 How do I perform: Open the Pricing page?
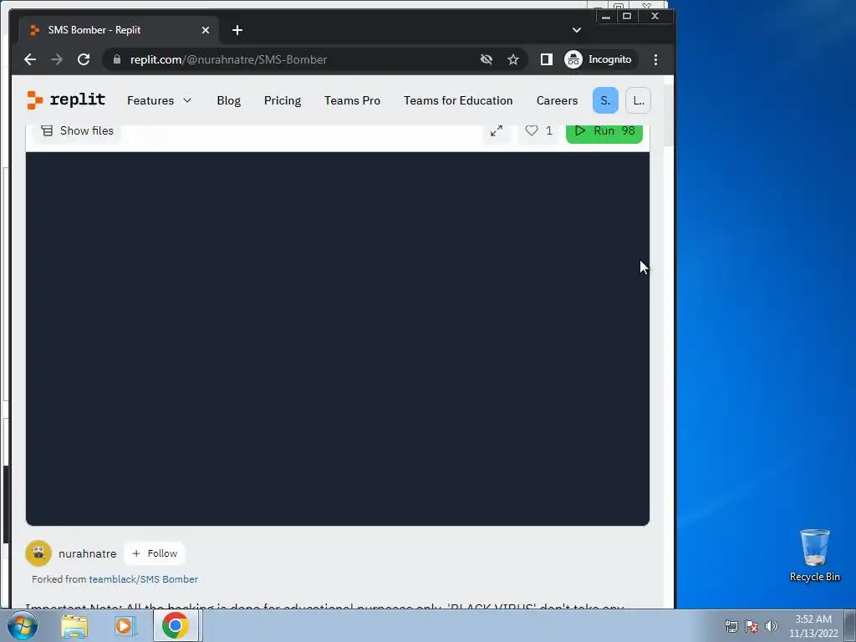coord(283,100)
